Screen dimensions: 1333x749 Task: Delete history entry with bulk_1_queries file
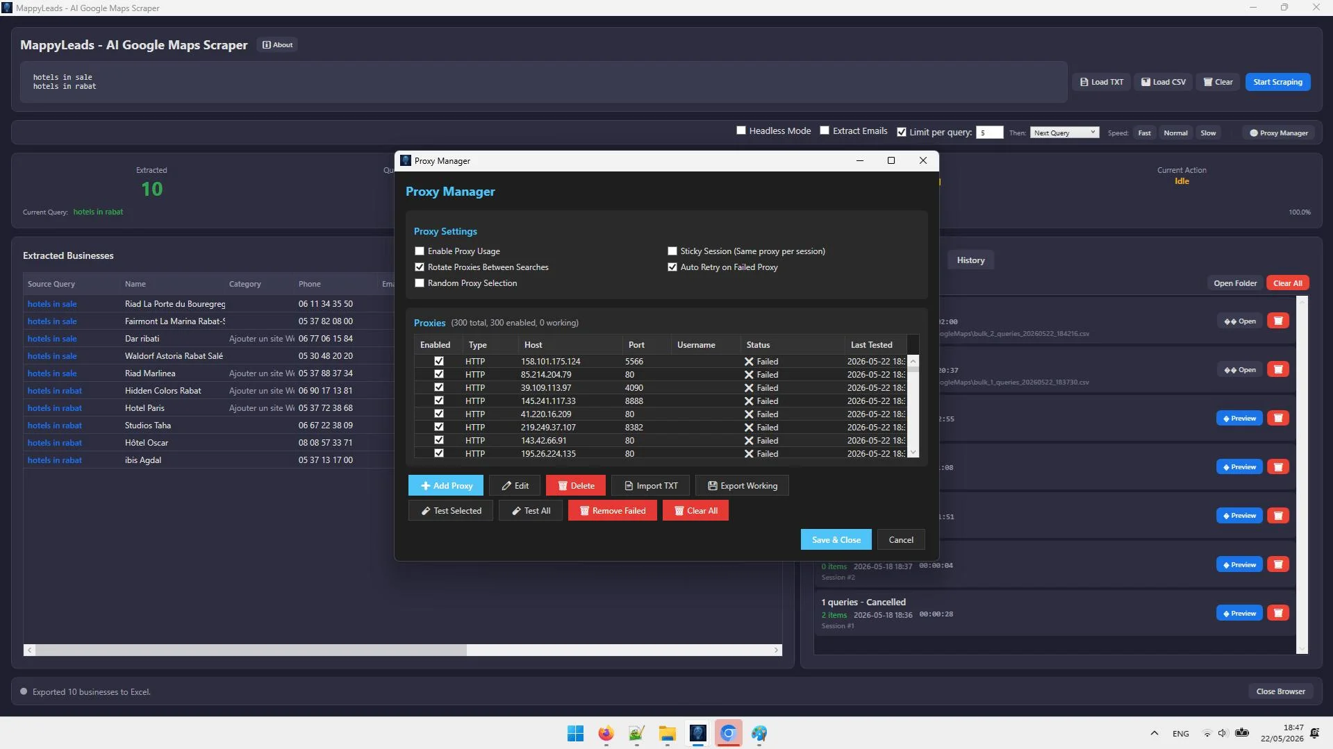[x=1277, y=369]
